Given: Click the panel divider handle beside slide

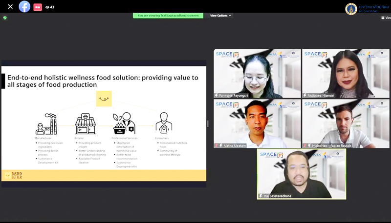Looking at the screenshot, I should point(208,123).
